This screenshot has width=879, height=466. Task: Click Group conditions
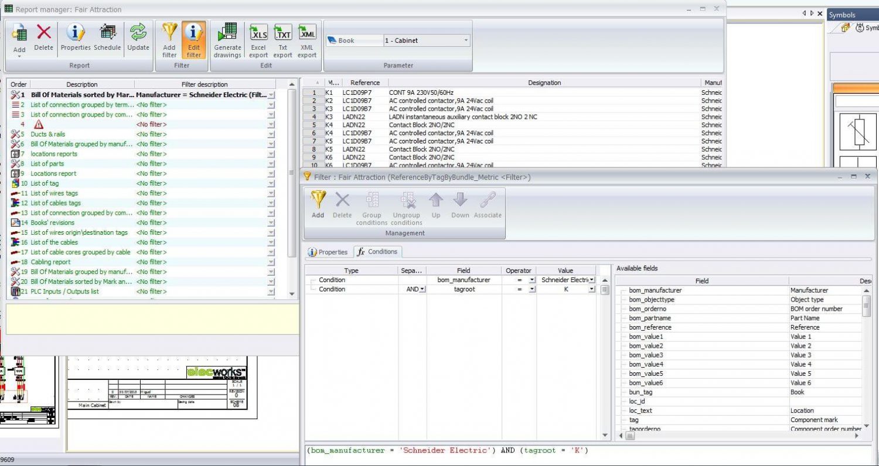pos(372,209)
